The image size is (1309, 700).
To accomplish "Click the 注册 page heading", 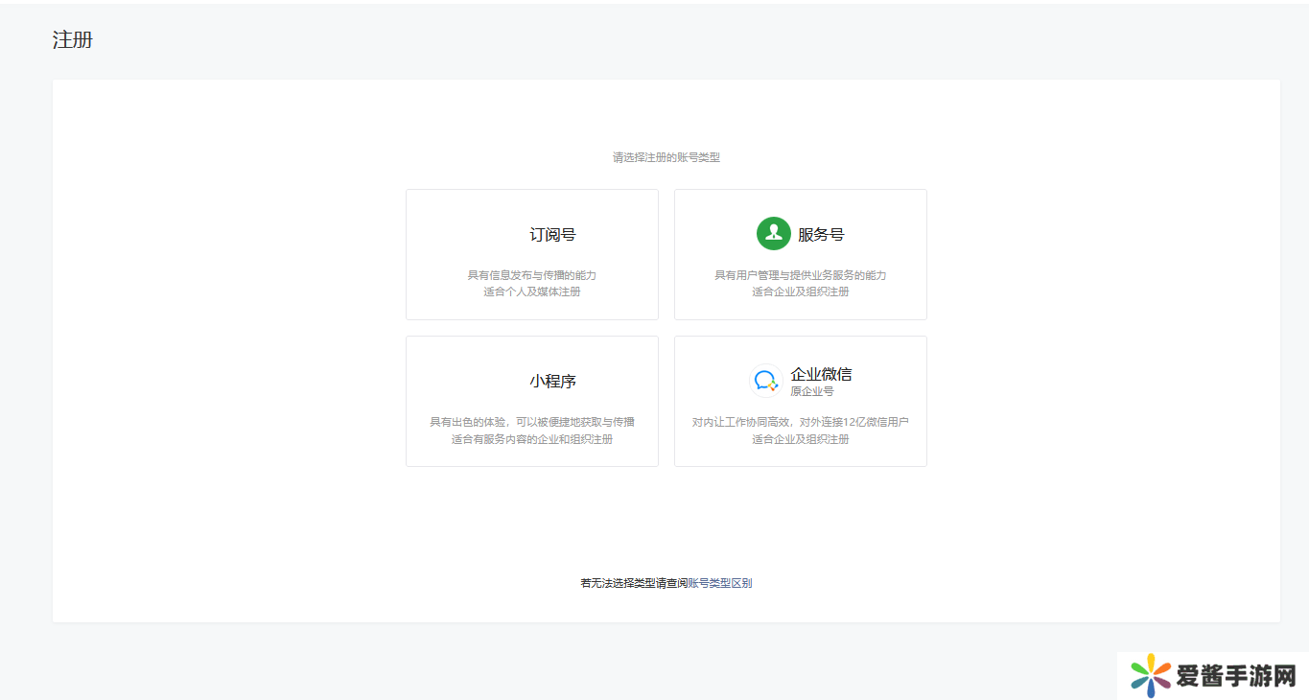I will pyautogui.click(x=73, y=40).
